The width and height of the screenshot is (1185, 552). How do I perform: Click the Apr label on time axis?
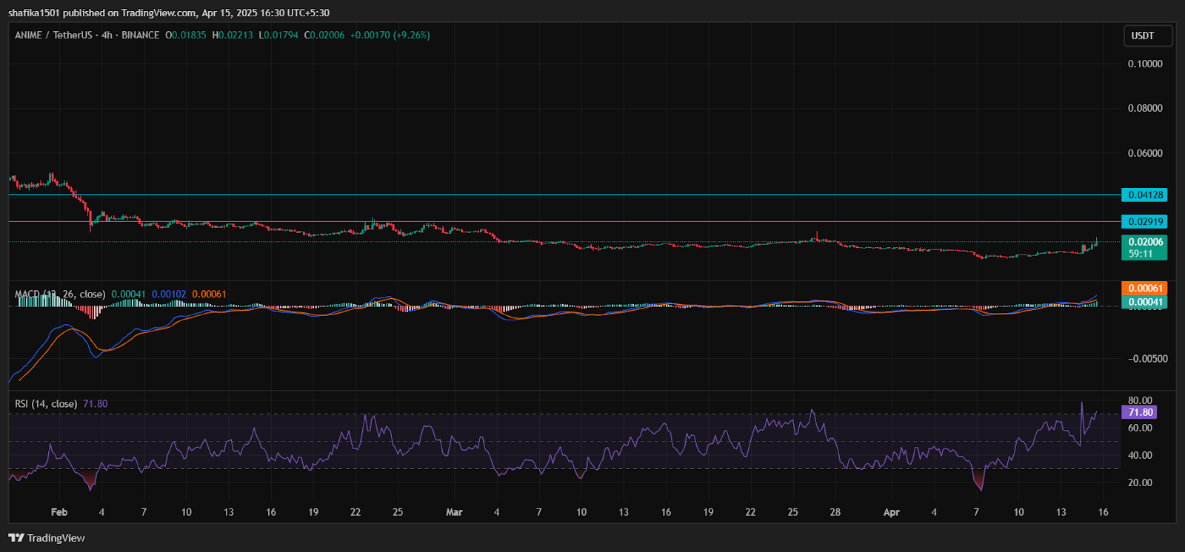tap(892, 512)
